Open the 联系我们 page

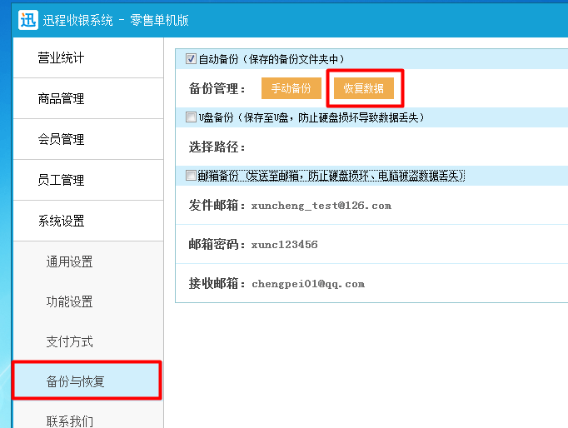69,421
